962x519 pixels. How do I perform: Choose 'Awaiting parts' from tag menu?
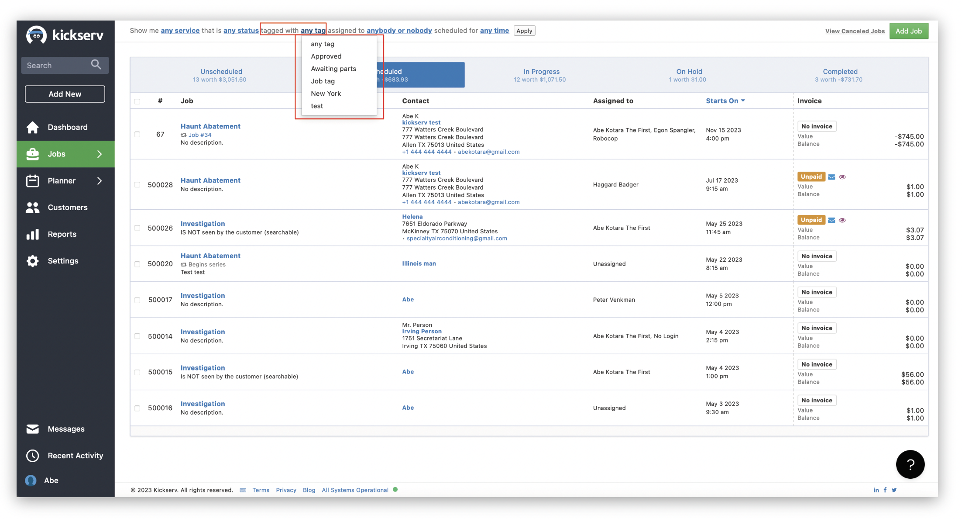click(333, 69)
